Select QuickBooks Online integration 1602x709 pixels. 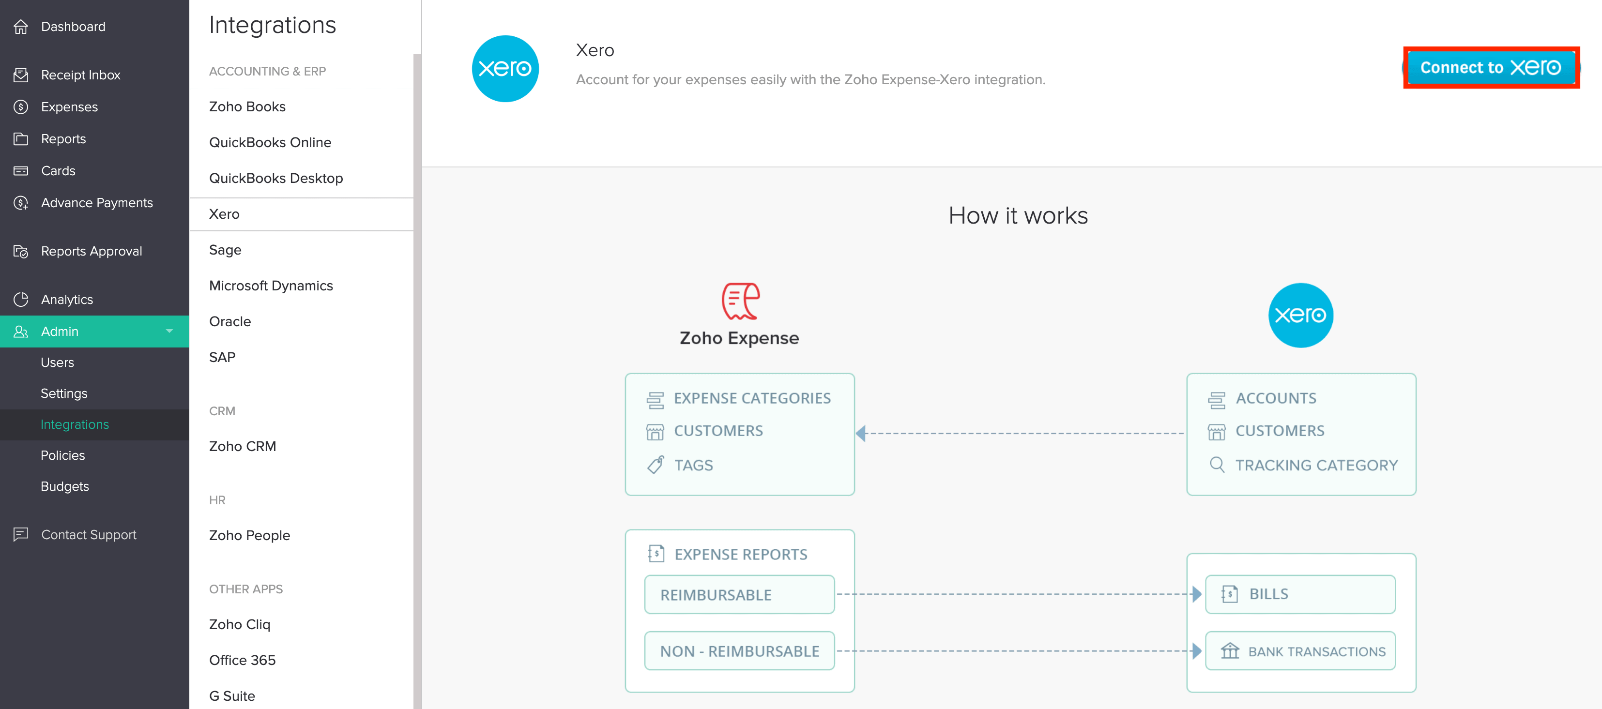click(270, 142)
